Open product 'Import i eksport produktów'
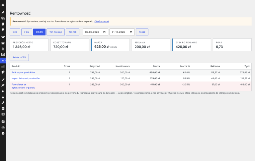The image size is (255, 161). 26,79
